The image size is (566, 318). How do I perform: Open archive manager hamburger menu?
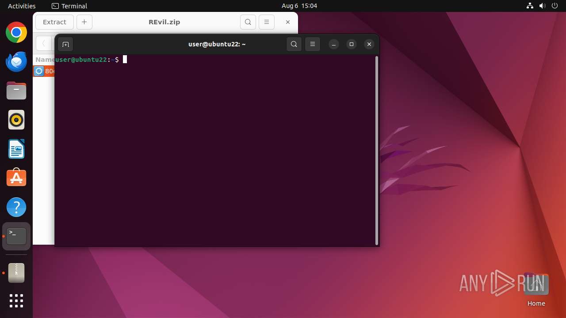pyautogui.click(x=267, y=22)
